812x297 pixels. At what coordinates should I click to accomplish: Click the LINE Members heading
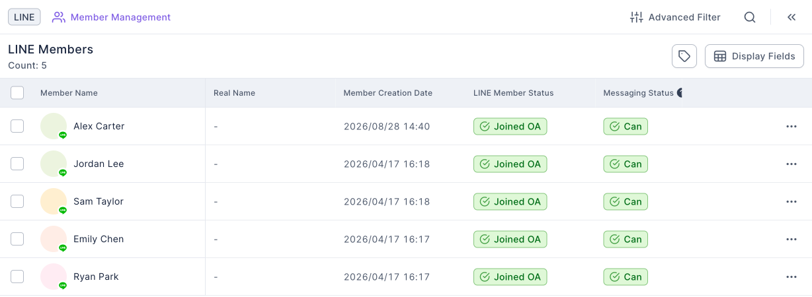(x=50, y=49)
